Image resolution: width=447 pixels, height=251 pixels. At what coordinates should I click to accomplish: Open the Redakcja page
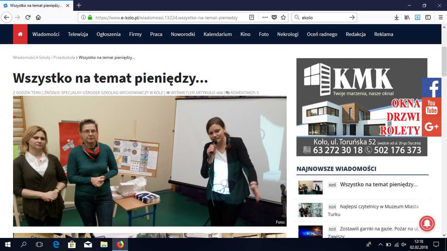pyautogui.click(x=356, y=34)
